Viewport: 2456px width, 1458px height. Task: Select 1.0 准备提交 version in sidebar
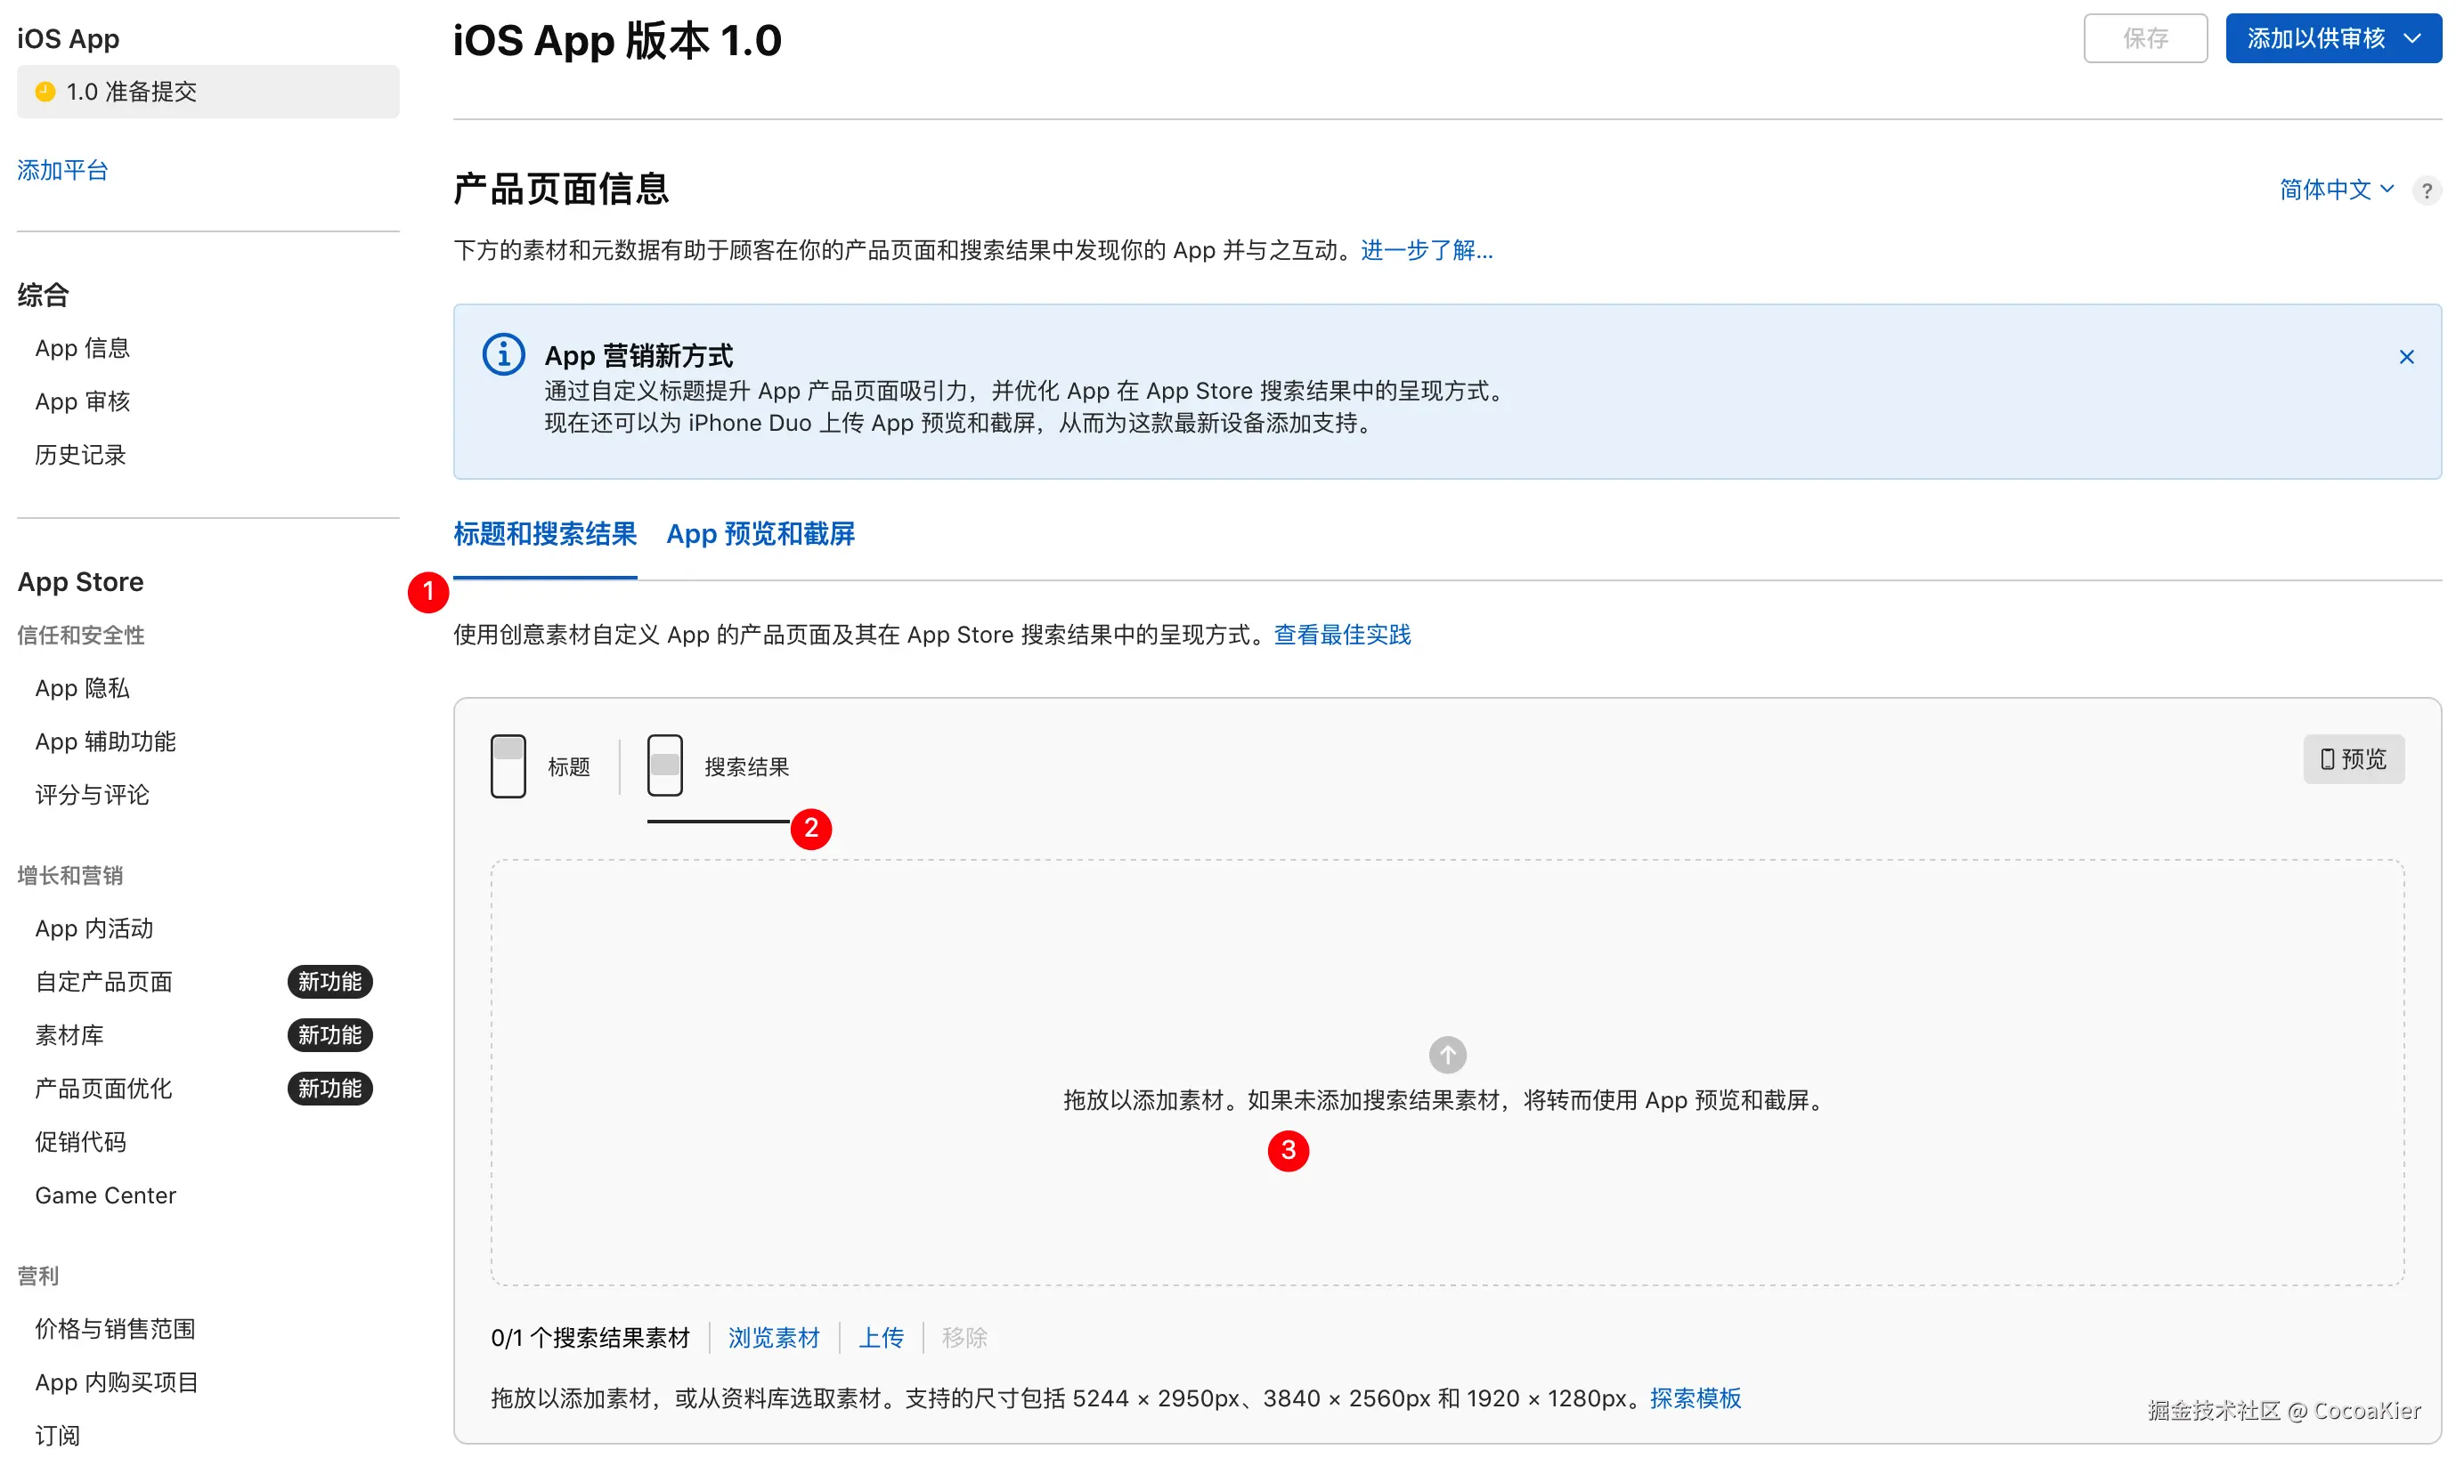pyautogui.click(x=208, y=92)
